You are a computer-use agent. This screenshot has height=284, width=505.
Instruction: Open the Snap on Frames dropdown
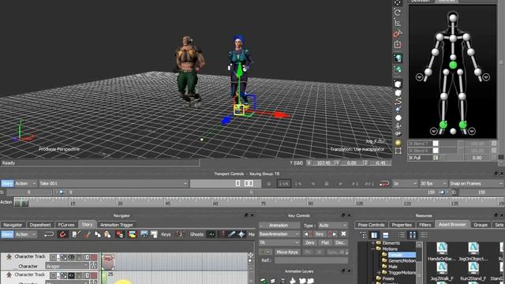[476, 184]
